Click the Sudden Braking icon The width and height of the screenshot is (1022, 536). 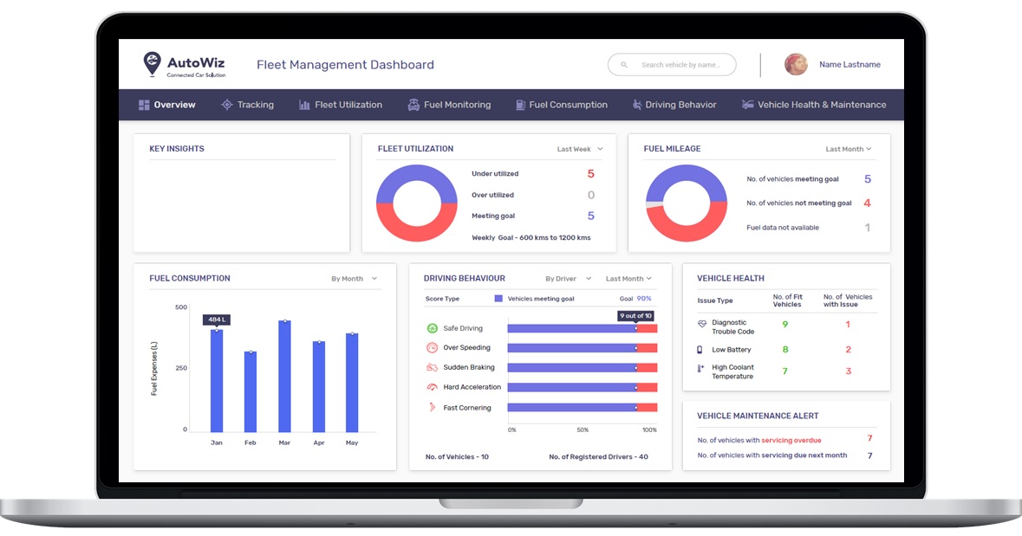433,367
